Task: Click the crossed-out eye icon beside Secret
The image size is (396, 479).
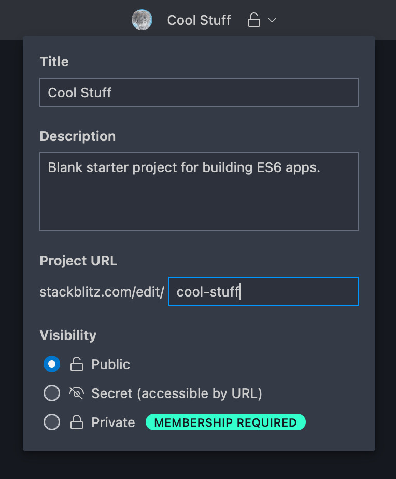Action: [76, 393]
